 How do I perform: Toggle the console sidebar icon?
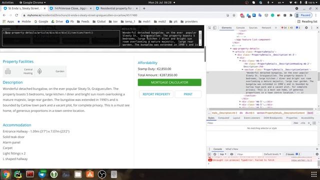point(209,154)
